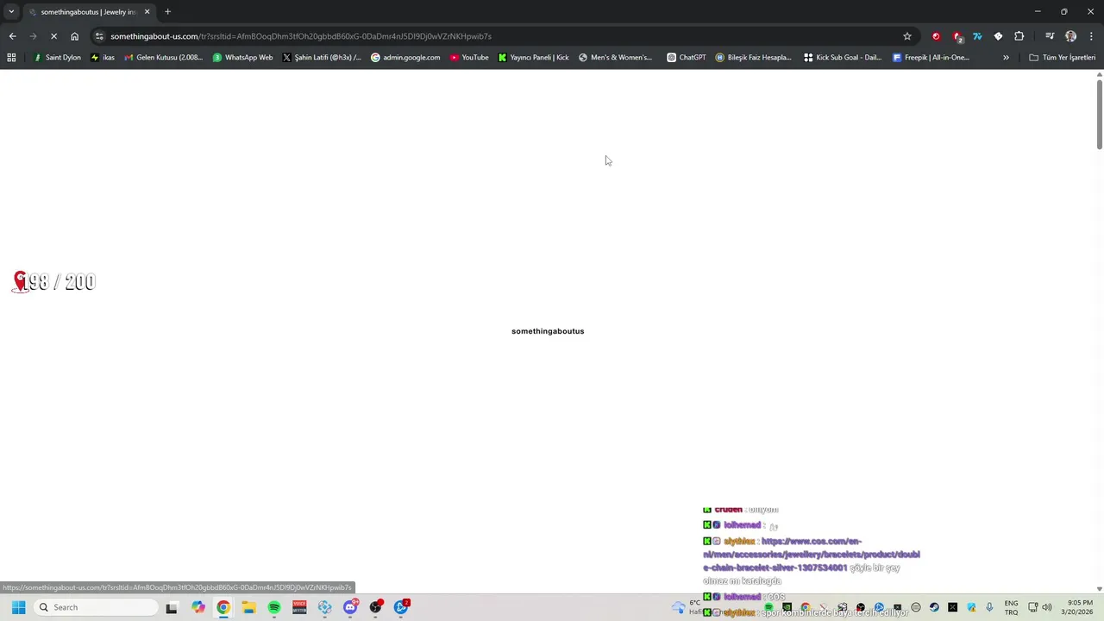Launch Spotify from the taskbar
Screen dimensions: 1104x621
coord(274,607)
